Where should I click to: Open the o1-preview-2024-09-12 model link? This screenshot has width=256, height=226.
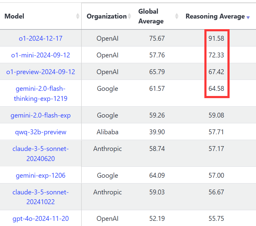(41, 72)
